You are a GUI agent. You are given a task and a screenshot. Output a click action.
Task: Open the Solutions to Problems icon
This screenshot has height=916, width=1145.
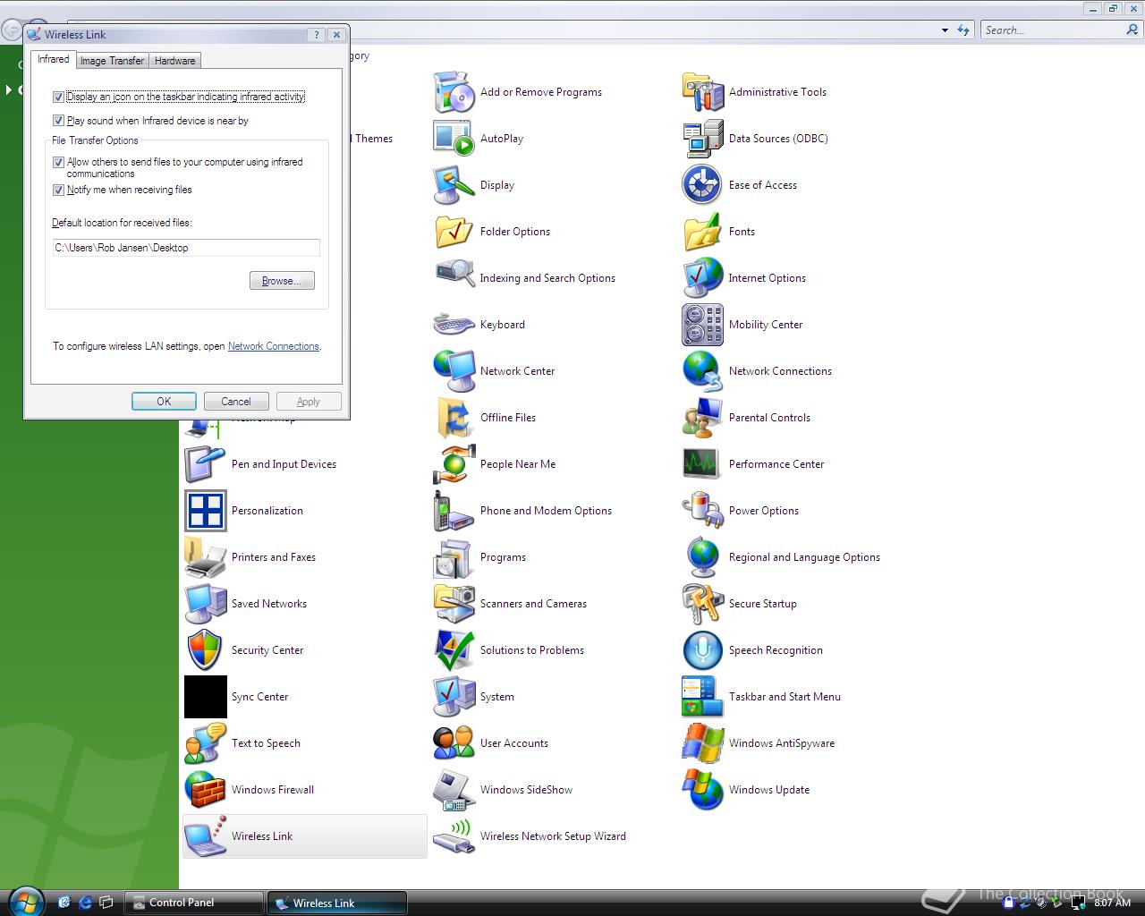click(x=454, y=650)
